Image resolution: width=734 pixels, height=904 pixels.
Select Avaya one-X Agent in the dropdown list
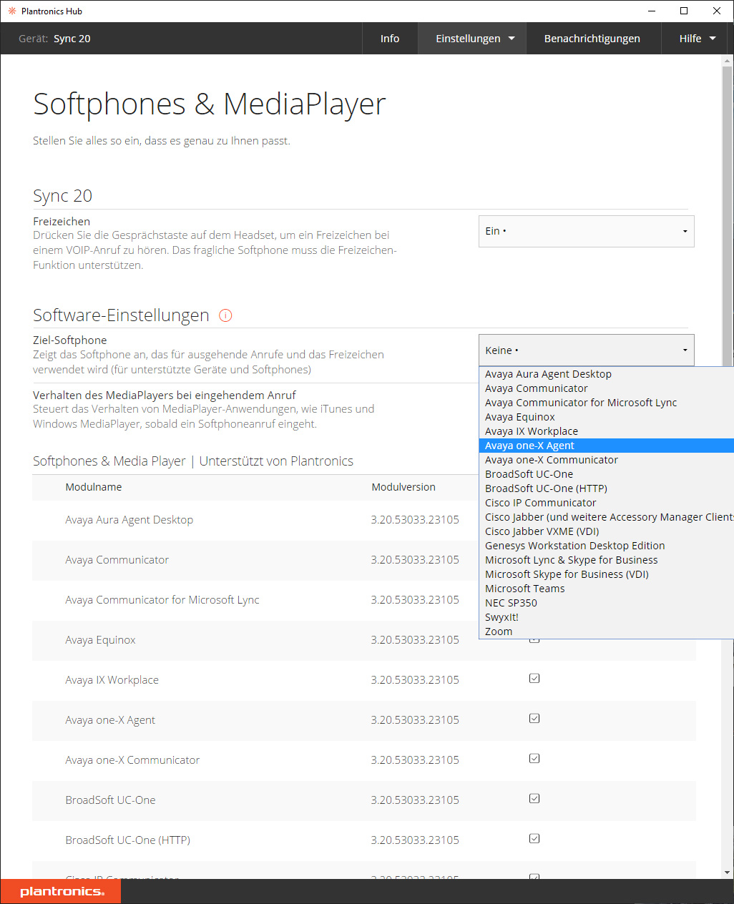click(529, 446)
